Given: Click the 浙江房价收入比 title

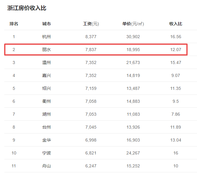Looking at the screenshot, I should tap(27, 8).
